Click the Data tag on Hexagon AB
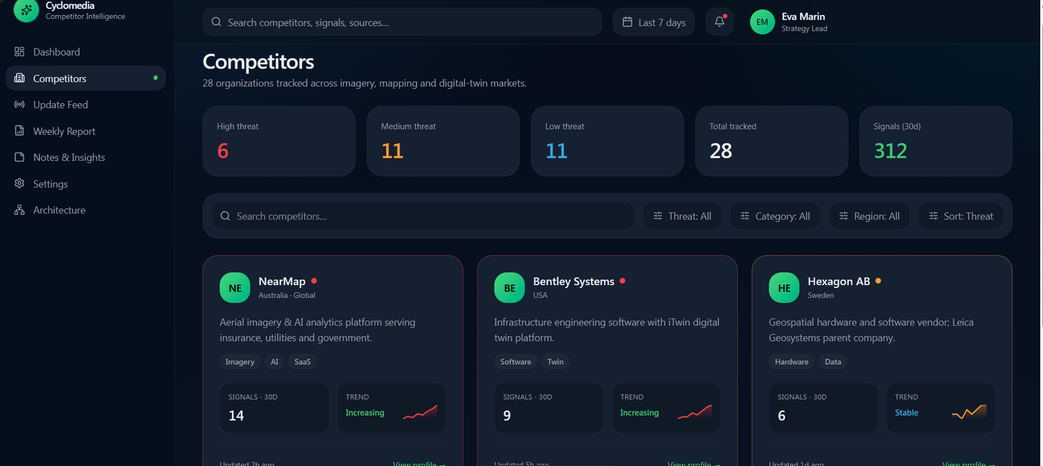Viewport: 1043px width, 466px height. click(833, 362)
